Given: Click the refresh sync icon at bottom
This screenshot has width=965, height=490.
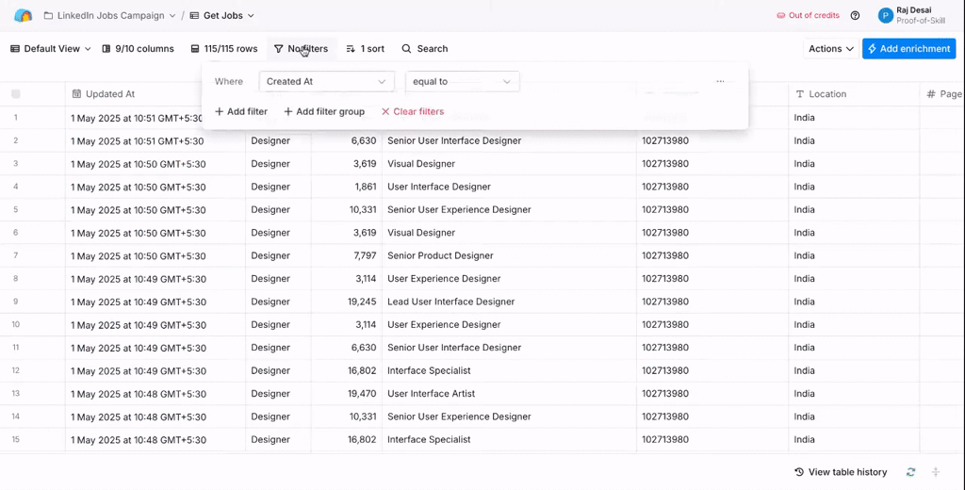Looking at the screenshot, I should (910, 472).
